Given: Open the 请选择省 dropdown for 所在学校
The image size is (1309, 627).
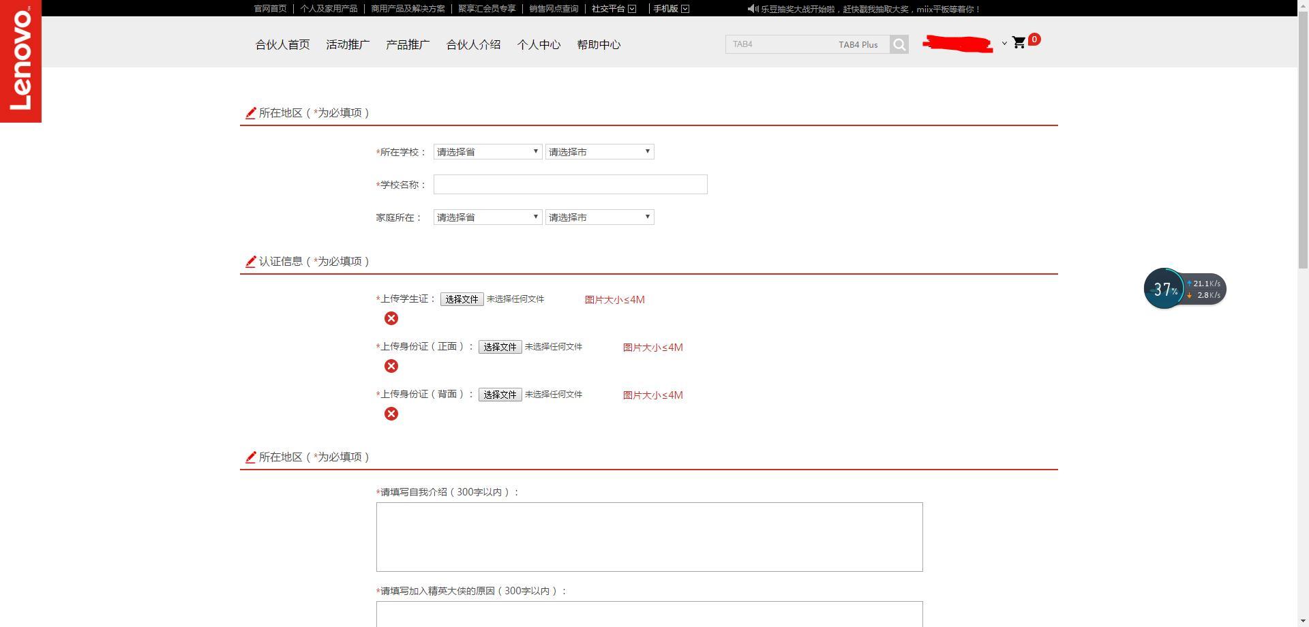Looking at the screenshot, I should pos(487,151).
